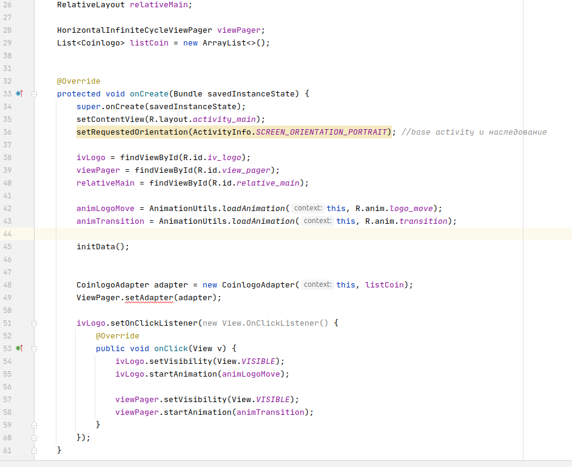Click the HorizontalInfiniteCycleViewPager type name
Screen dimensions: 572x467
(134, 30)
